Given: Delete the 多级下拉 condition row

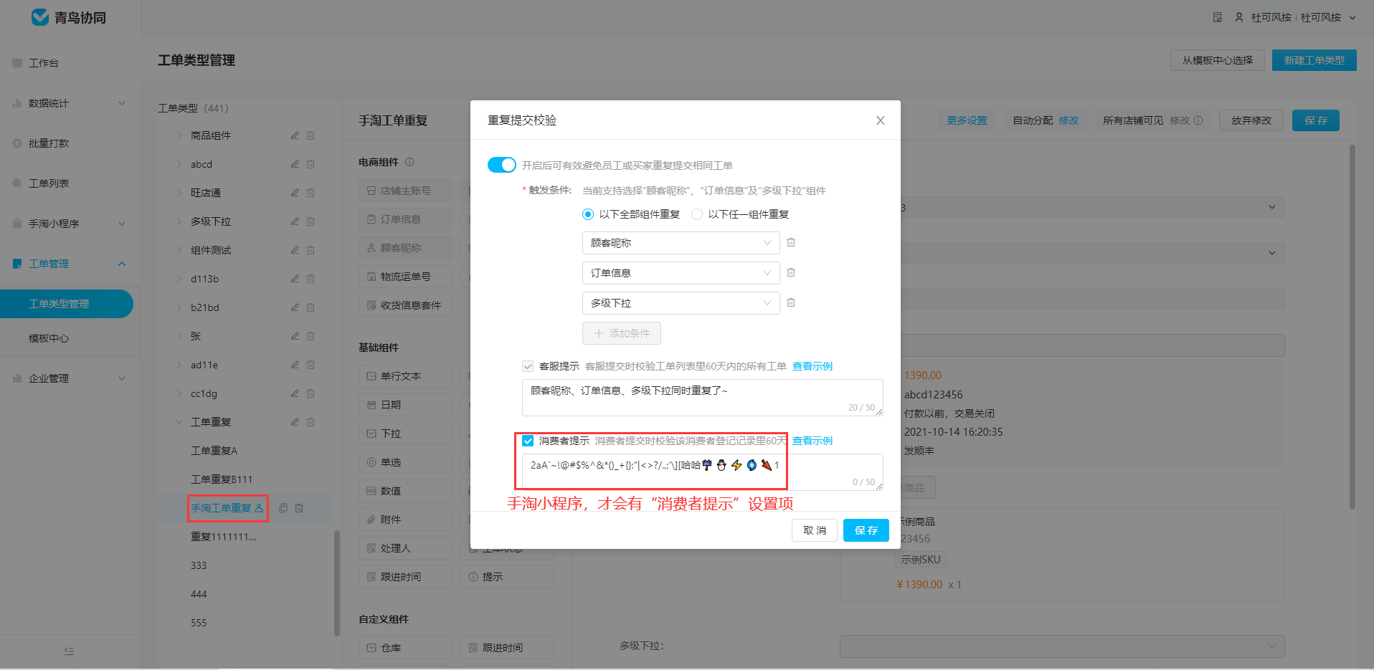Looking at the screenshot, I should 791,302.
